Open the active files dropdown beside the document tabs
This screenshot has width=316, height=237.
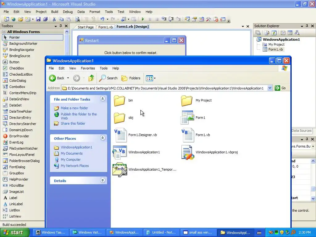(243, 27)
